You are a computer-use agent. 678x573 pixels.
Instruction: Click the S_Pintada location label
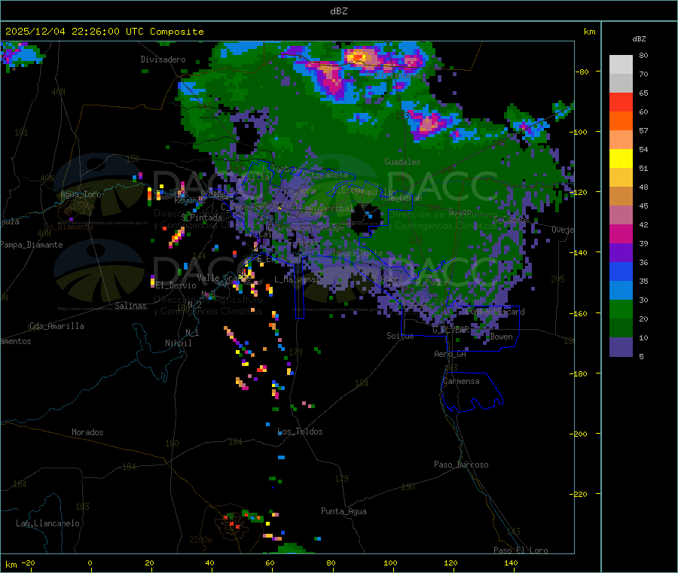tap(201, 218)
